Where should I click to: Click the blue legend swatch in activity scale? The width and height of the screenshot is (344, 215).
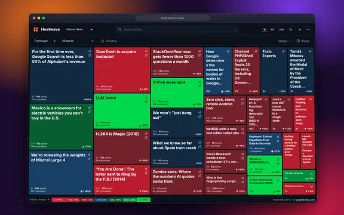[x=101, y=200]
